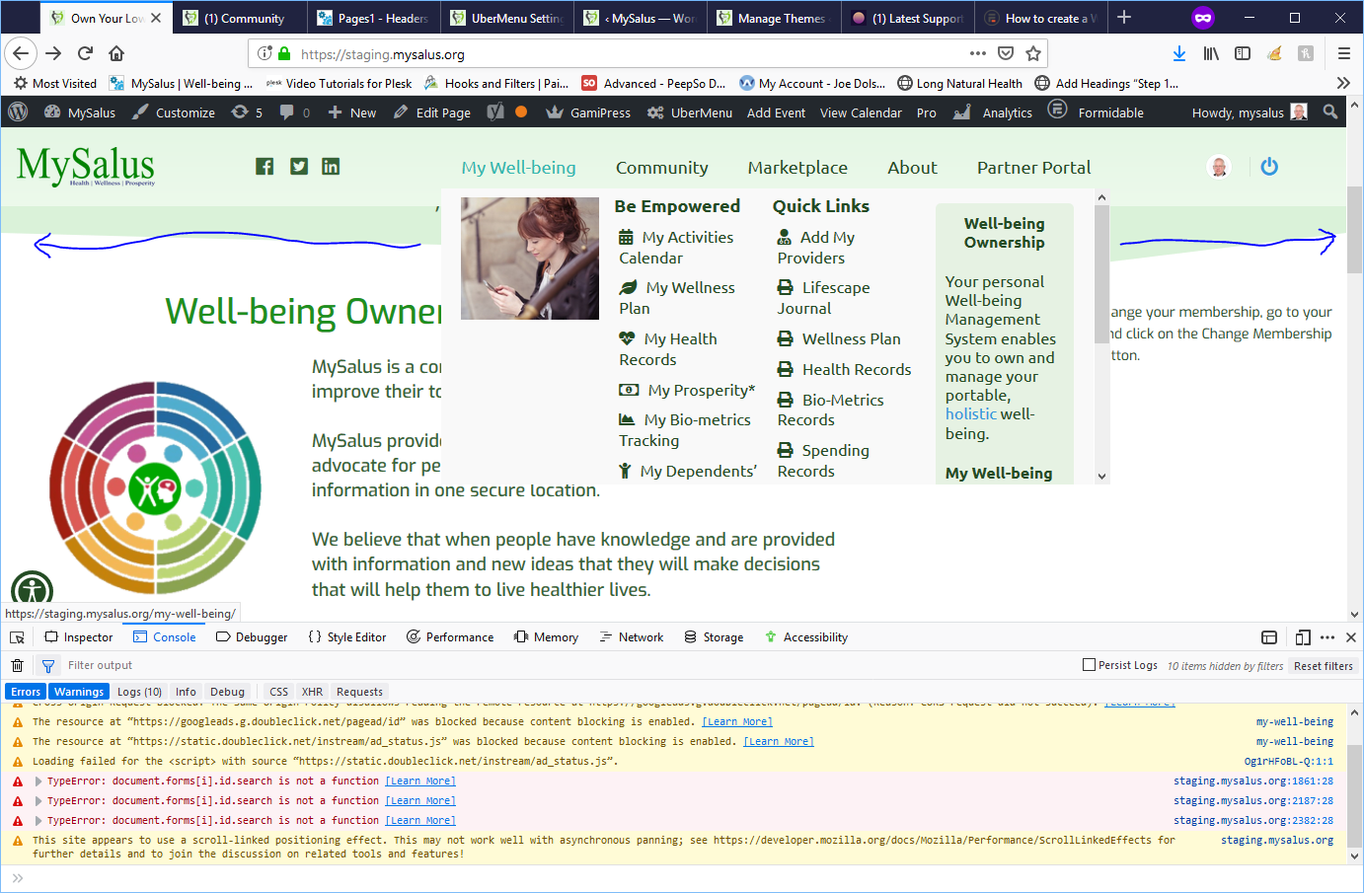The image size is (1364, 893).
Task: Switch to the Network devtools tab
Action: pos(632,637)
